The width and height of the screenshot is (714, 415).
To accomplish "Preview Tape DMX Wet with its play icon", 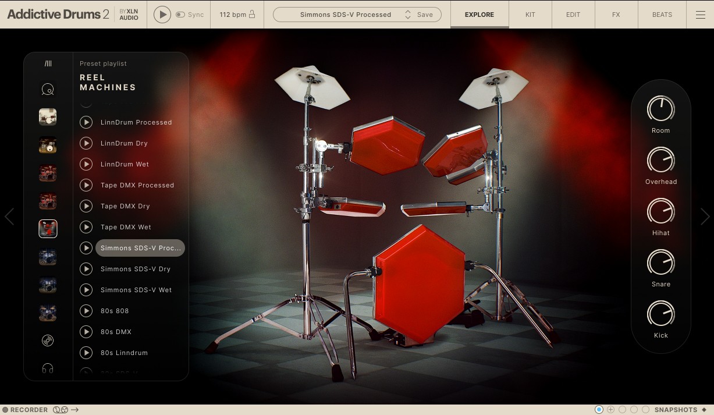I will click(86, 227).
